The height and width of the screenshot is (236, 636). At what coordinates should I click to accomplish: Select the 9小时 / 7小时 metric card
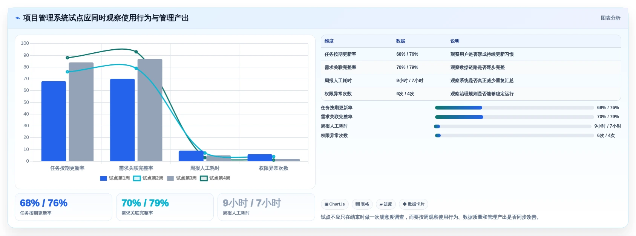pos(266,207)
